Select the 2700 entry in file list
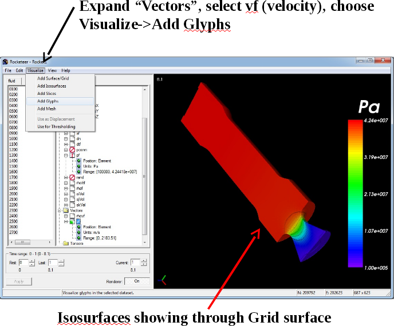394x326 pixels. (13, 232)
